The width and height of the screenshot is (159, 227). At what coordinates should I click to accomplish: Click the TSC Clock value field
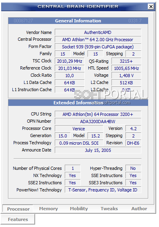pyautogui.click(x=70, y=61)
